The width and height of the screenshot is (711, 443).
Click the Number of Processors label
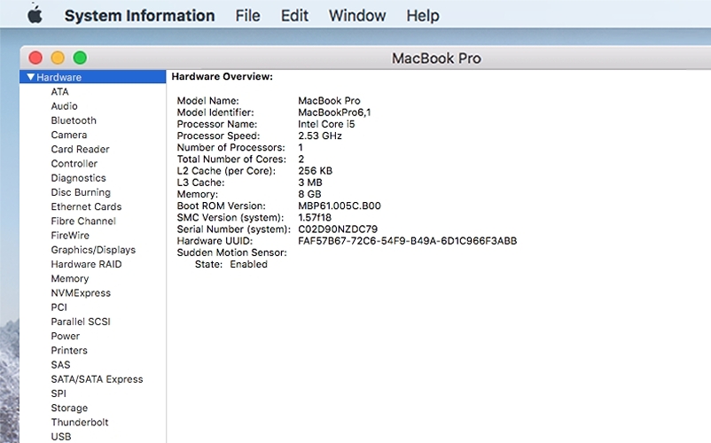click(230, 147)
